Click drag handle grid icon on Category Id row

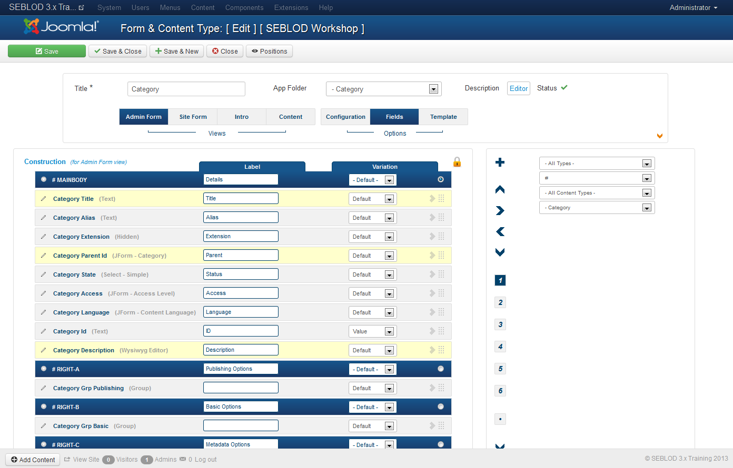point(441,331)
